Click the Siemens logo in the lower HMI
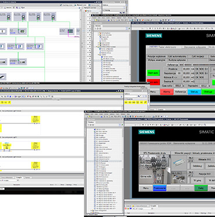This screenshot has width=215, height=217. [147, 132]
